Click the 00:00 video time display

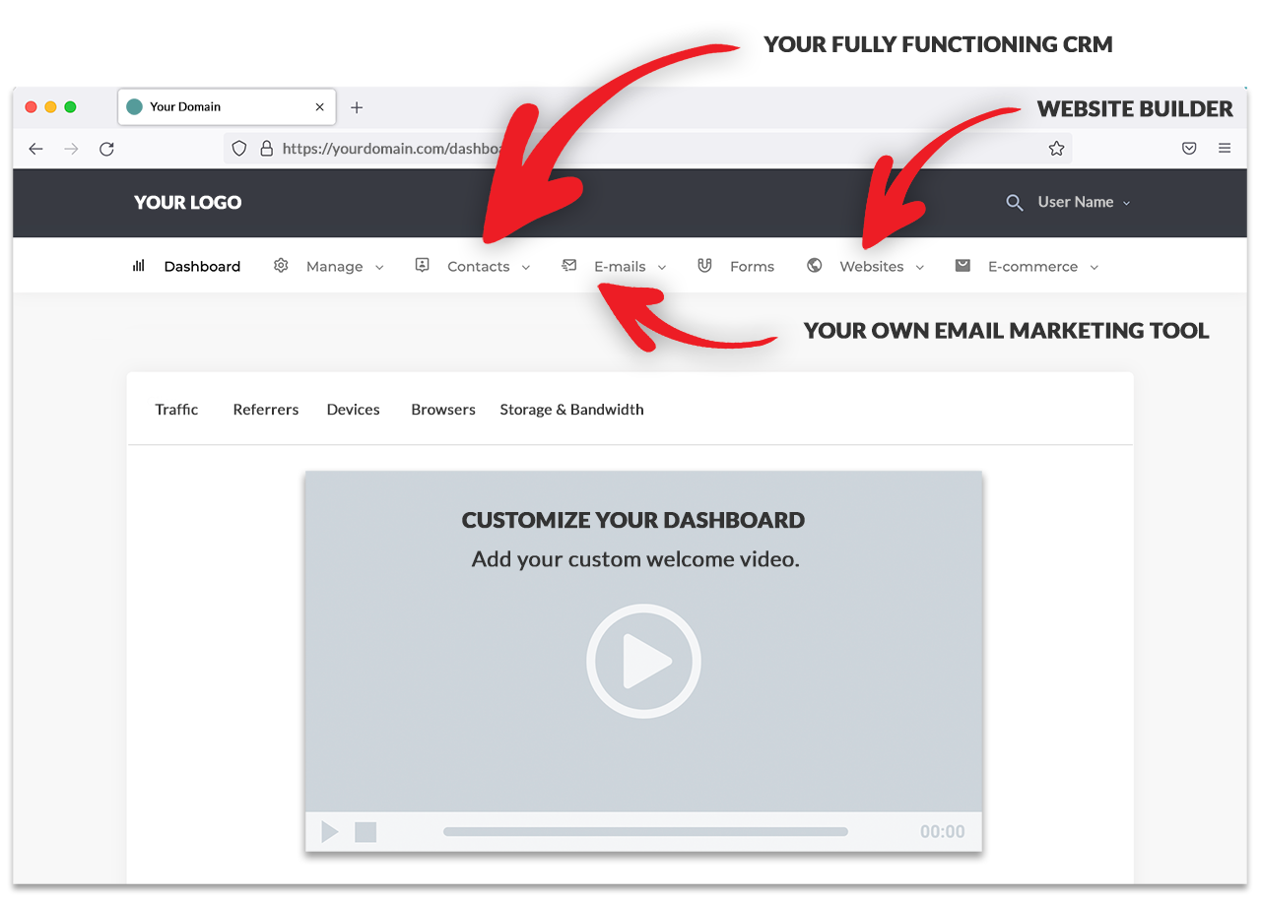[943, 832]
